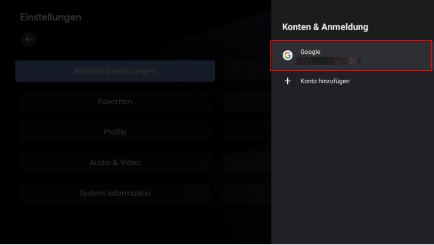Click the back arrow under Einstellungen
The image size is (434, 245).
29,39
